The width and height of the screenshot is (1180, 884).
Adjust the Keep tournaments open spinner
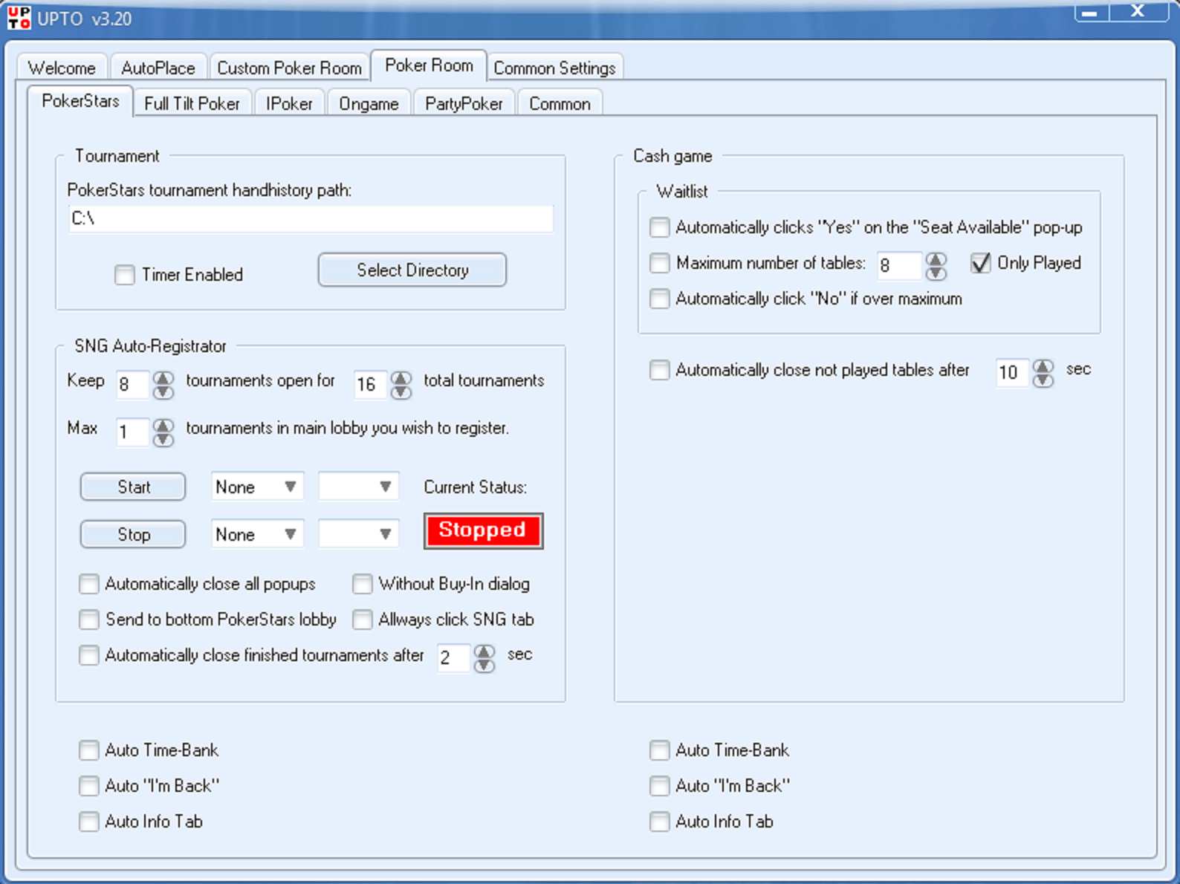click(163, 384)
